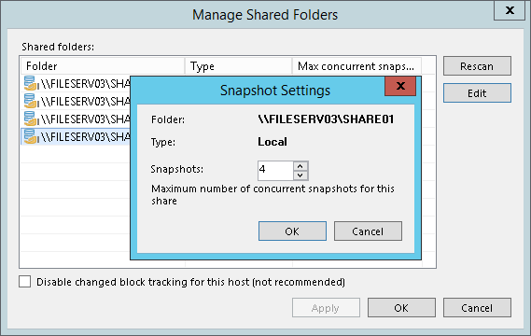
Task: Decrease snapshots count with down arrow
Action: click(300, 175)
